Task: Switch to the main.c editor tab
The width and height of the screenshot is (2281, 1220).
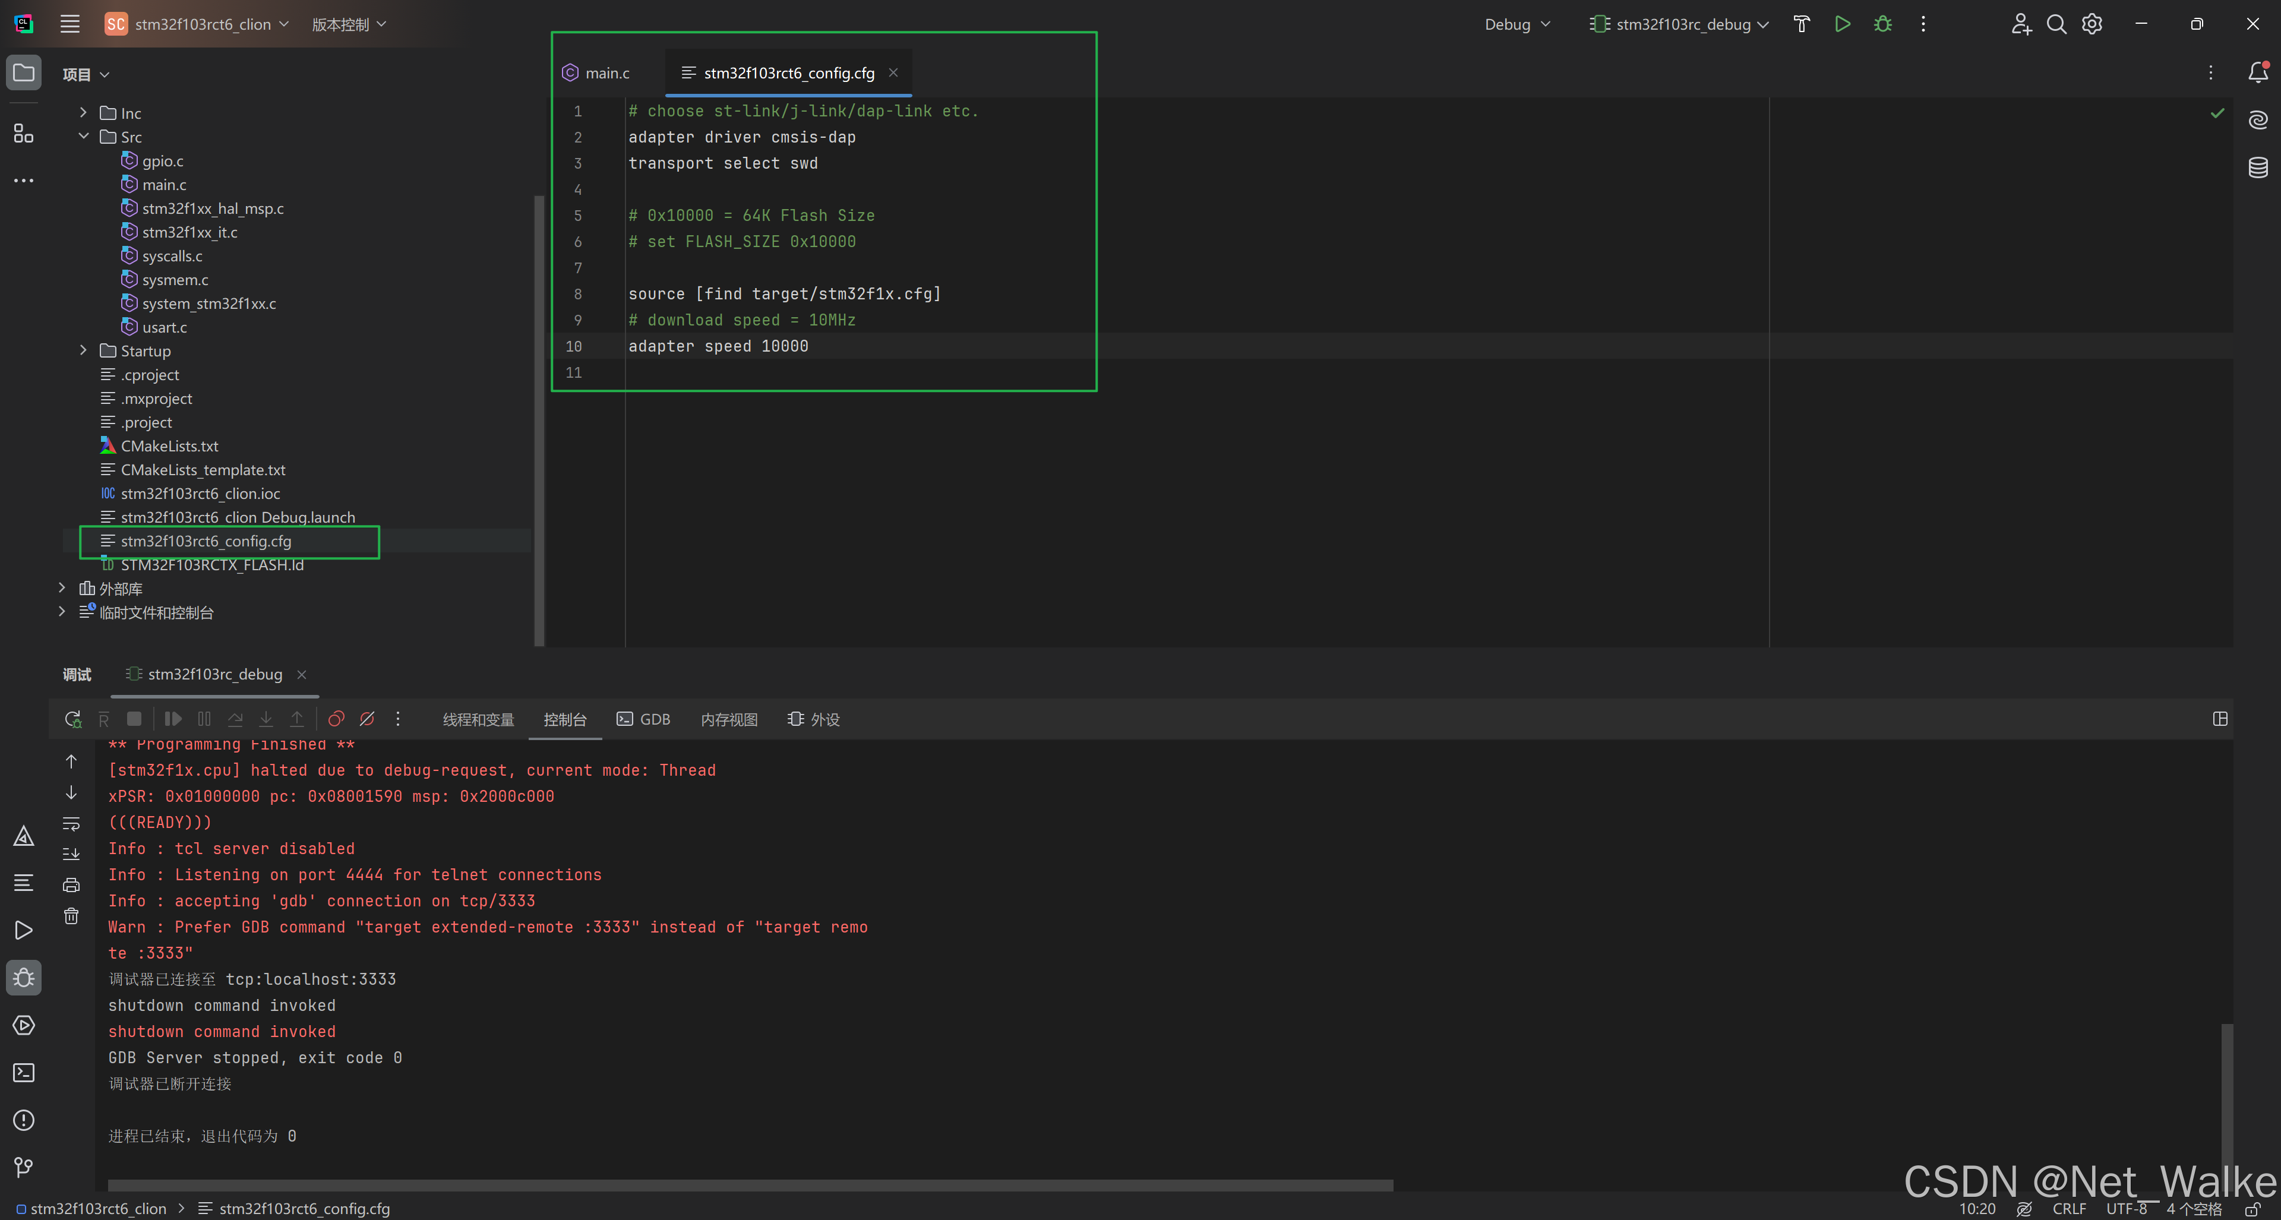Action: tap(606, 72)
